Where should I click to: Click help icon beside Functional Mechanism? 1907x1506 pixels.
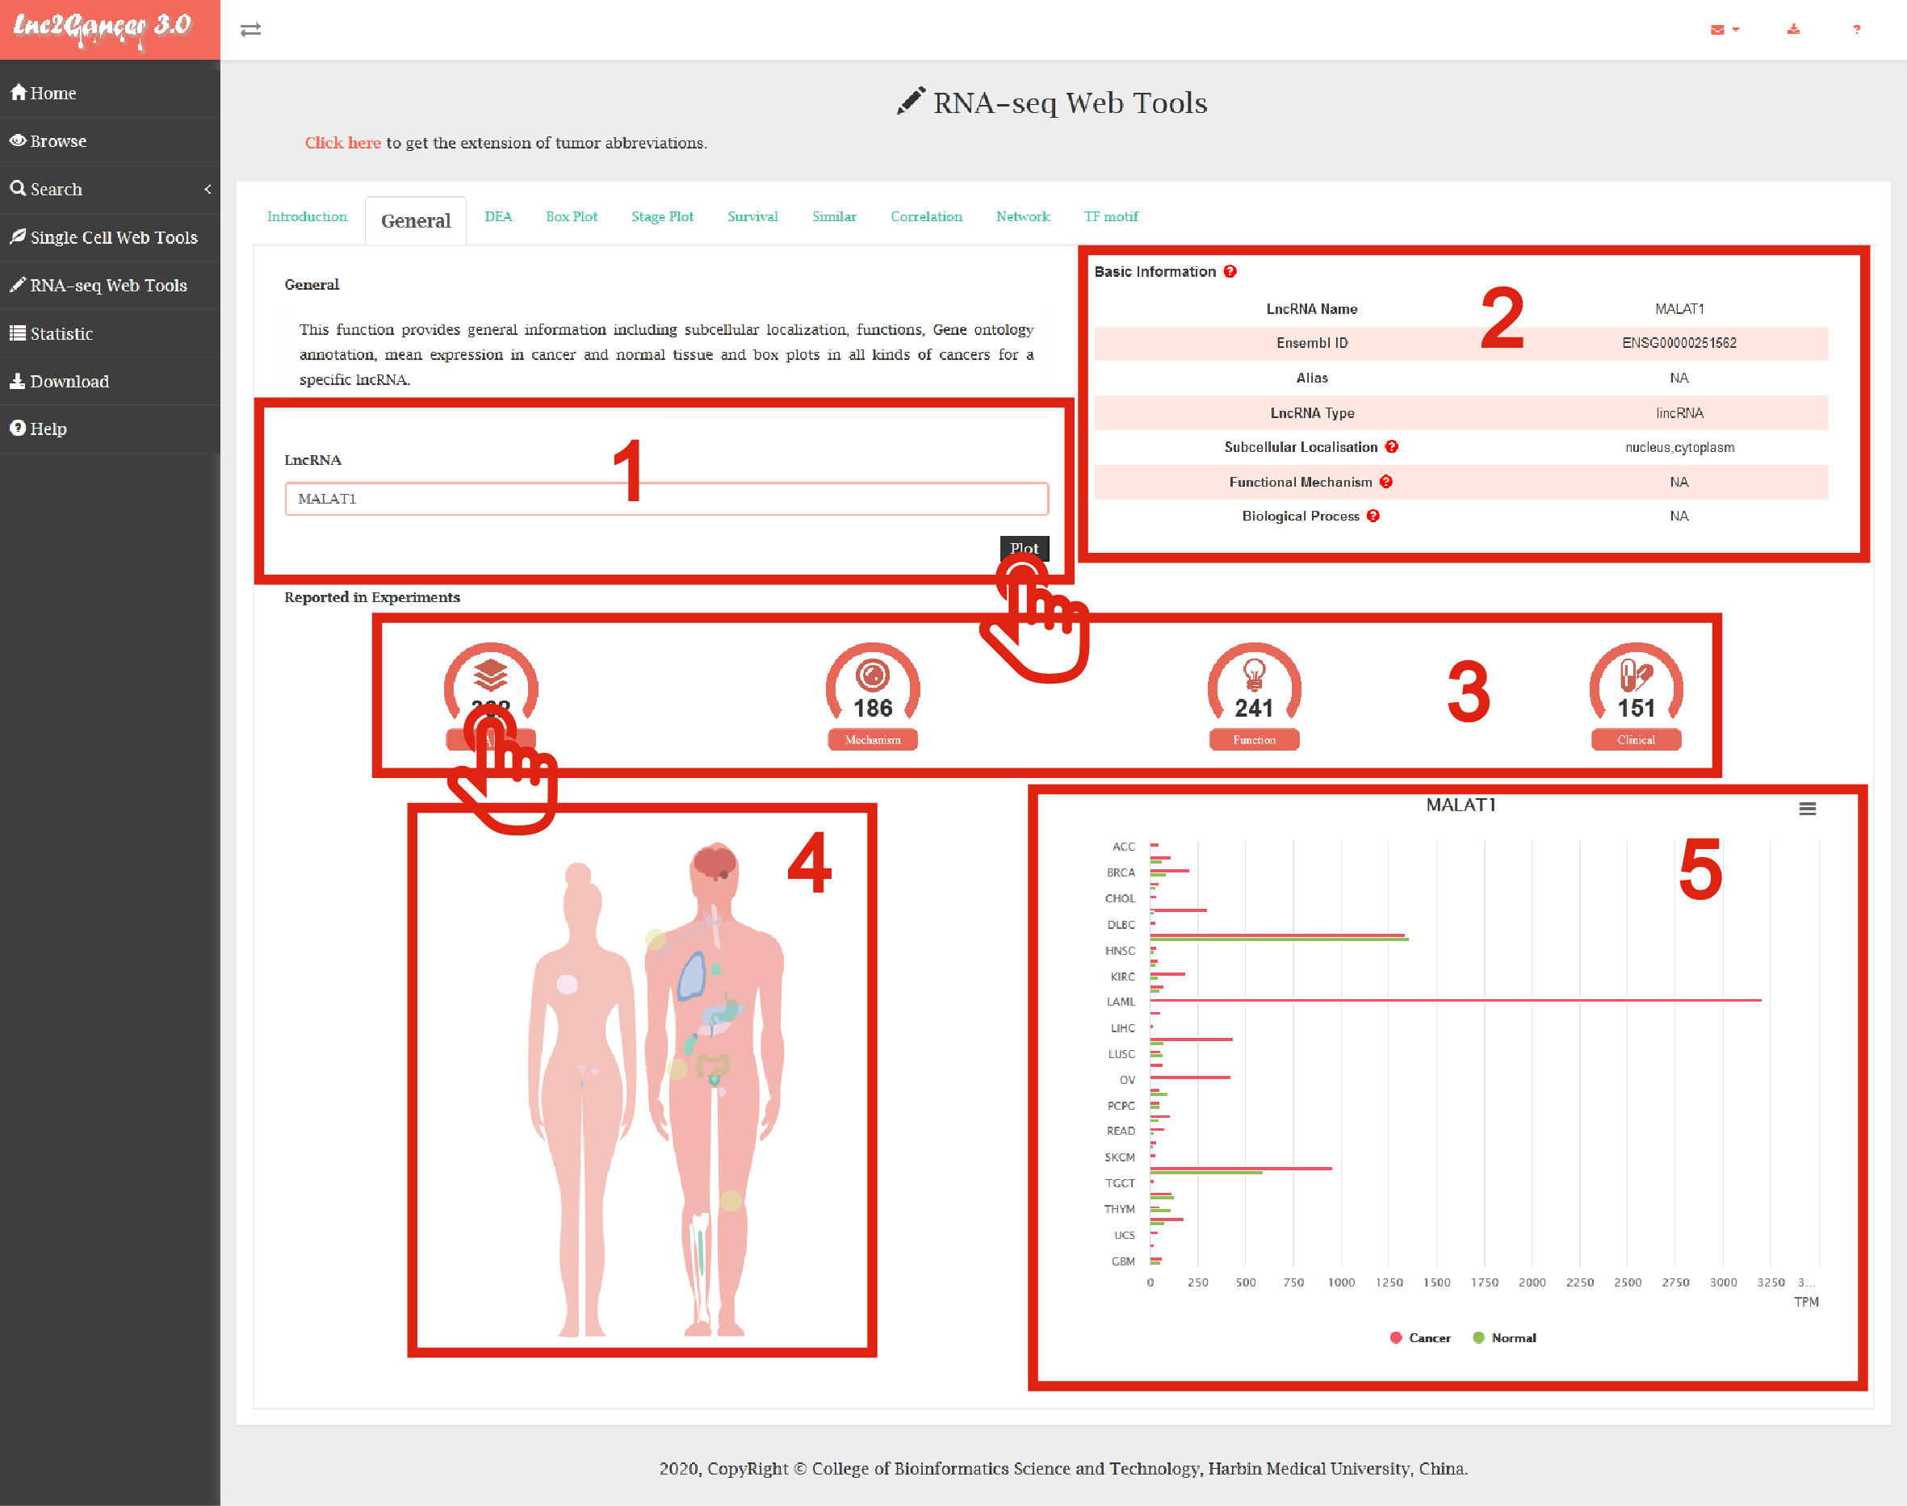1386,482
